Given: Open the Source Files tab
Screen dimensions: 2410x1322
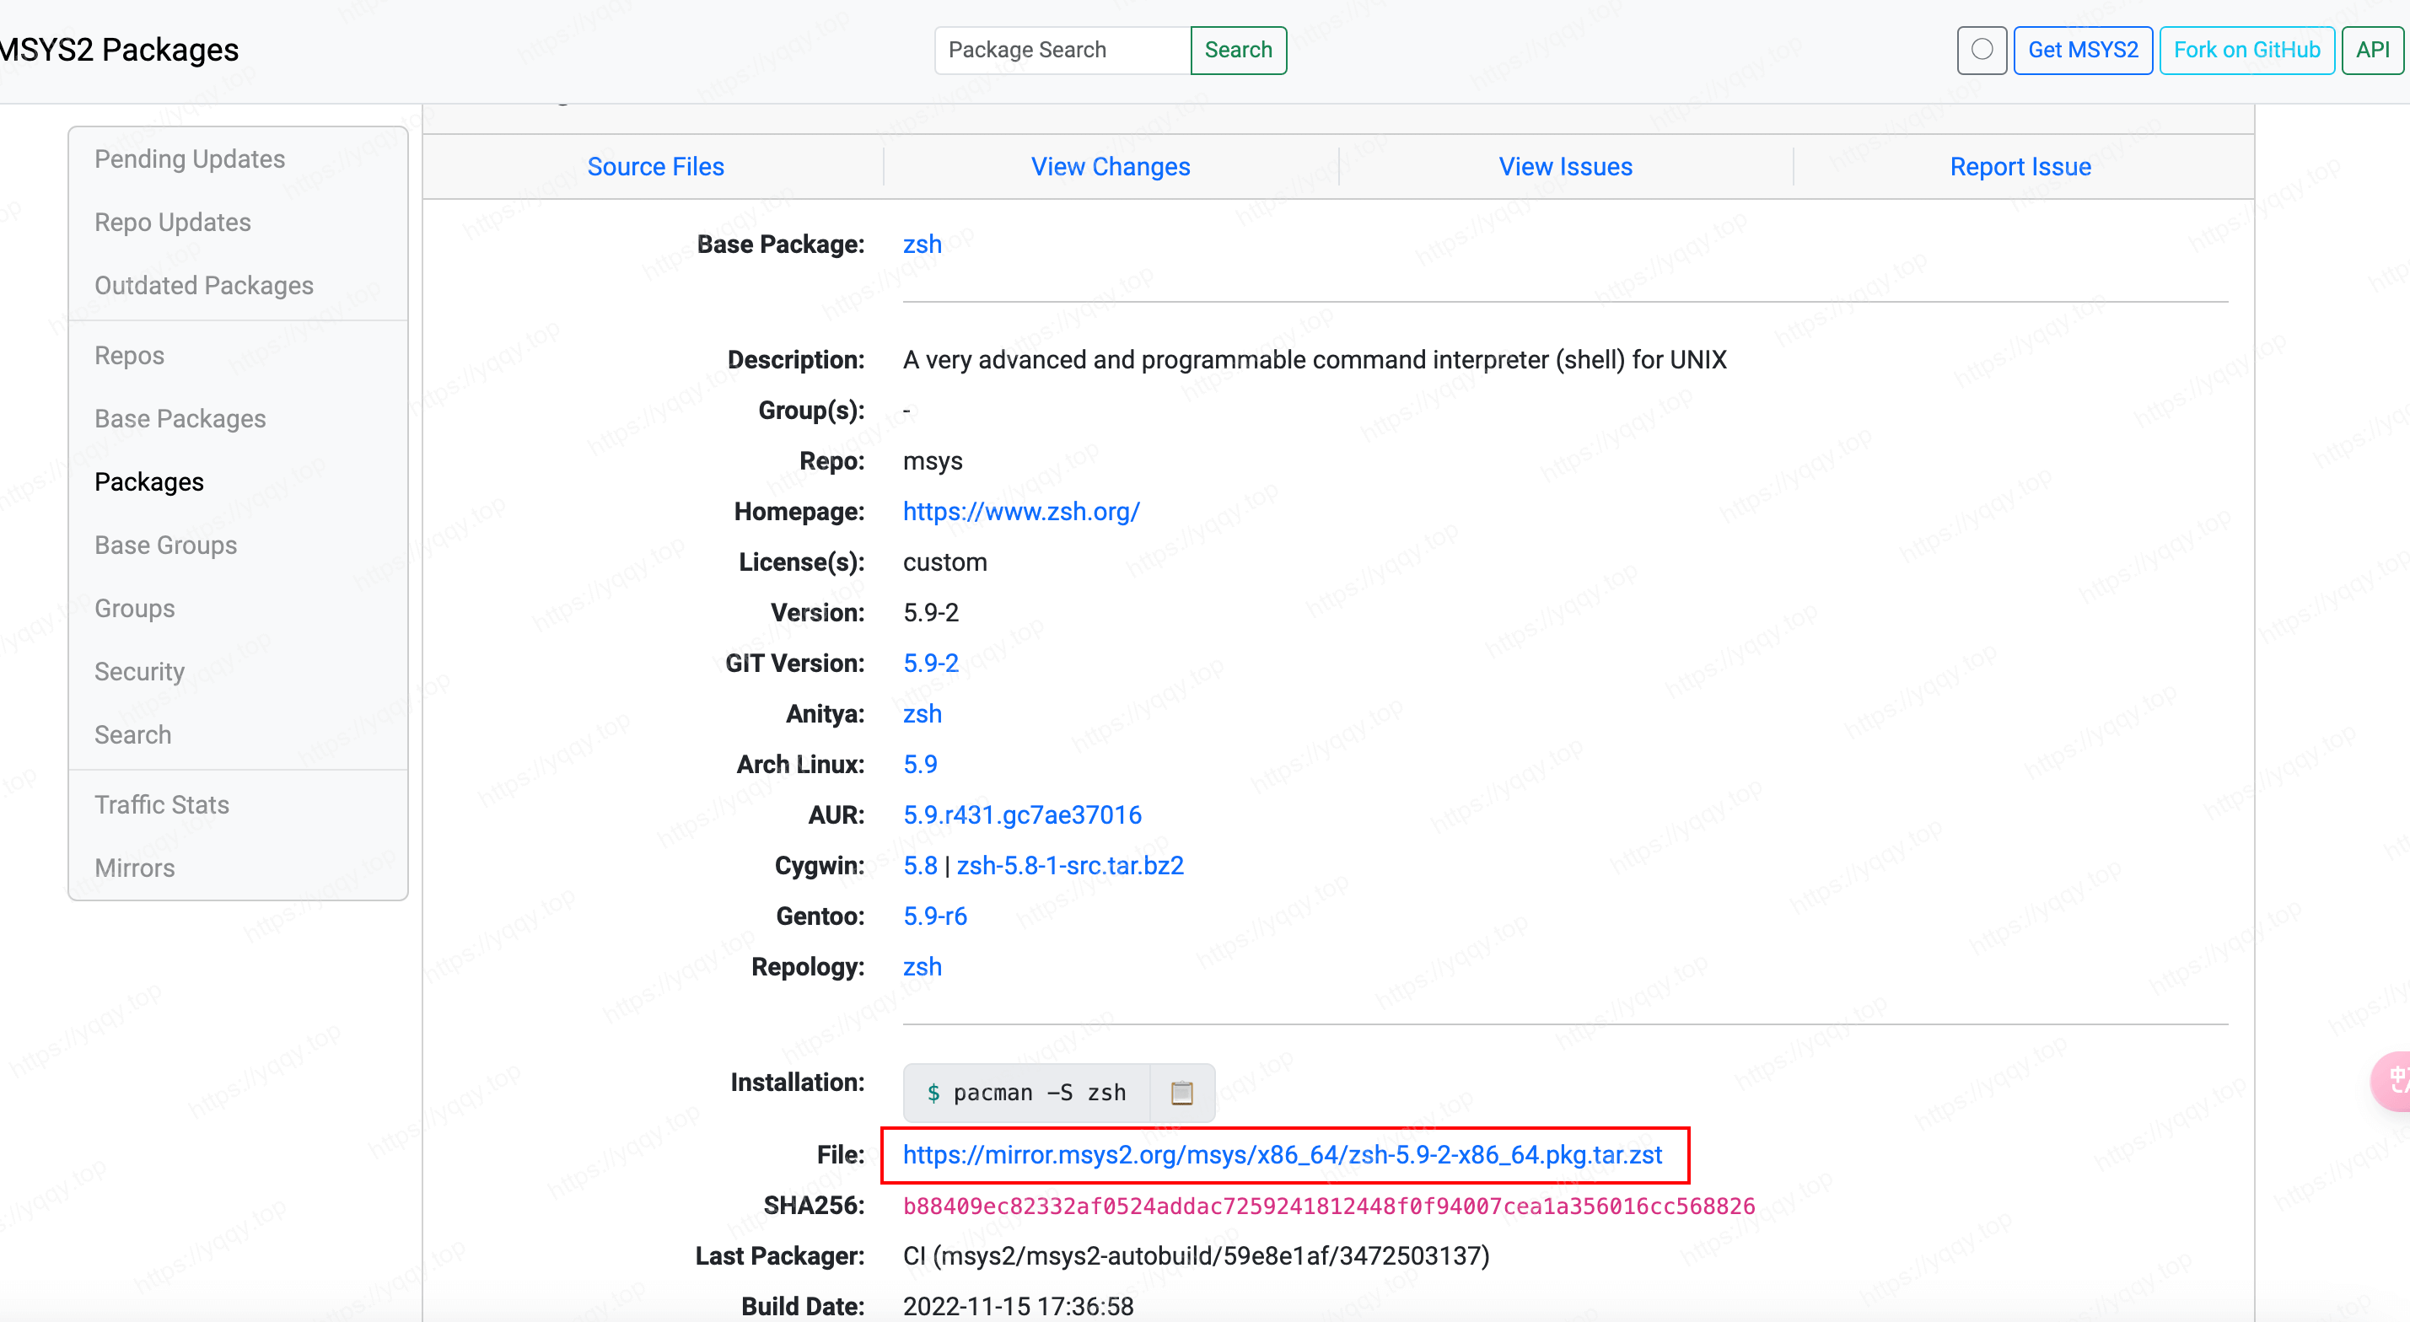Looking at the screenshot, I should 655,167.
